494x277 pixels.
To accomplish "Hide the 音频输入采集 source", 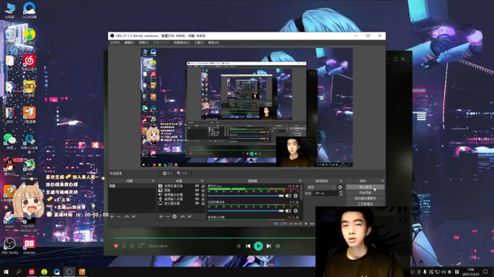I will pyautogui.click(x=197, y=199).
